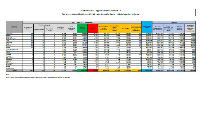Click the TOTALE row label at bottom
Viewport: 204px width, 132px height.
pyautogui.click(x=14, y=70)
